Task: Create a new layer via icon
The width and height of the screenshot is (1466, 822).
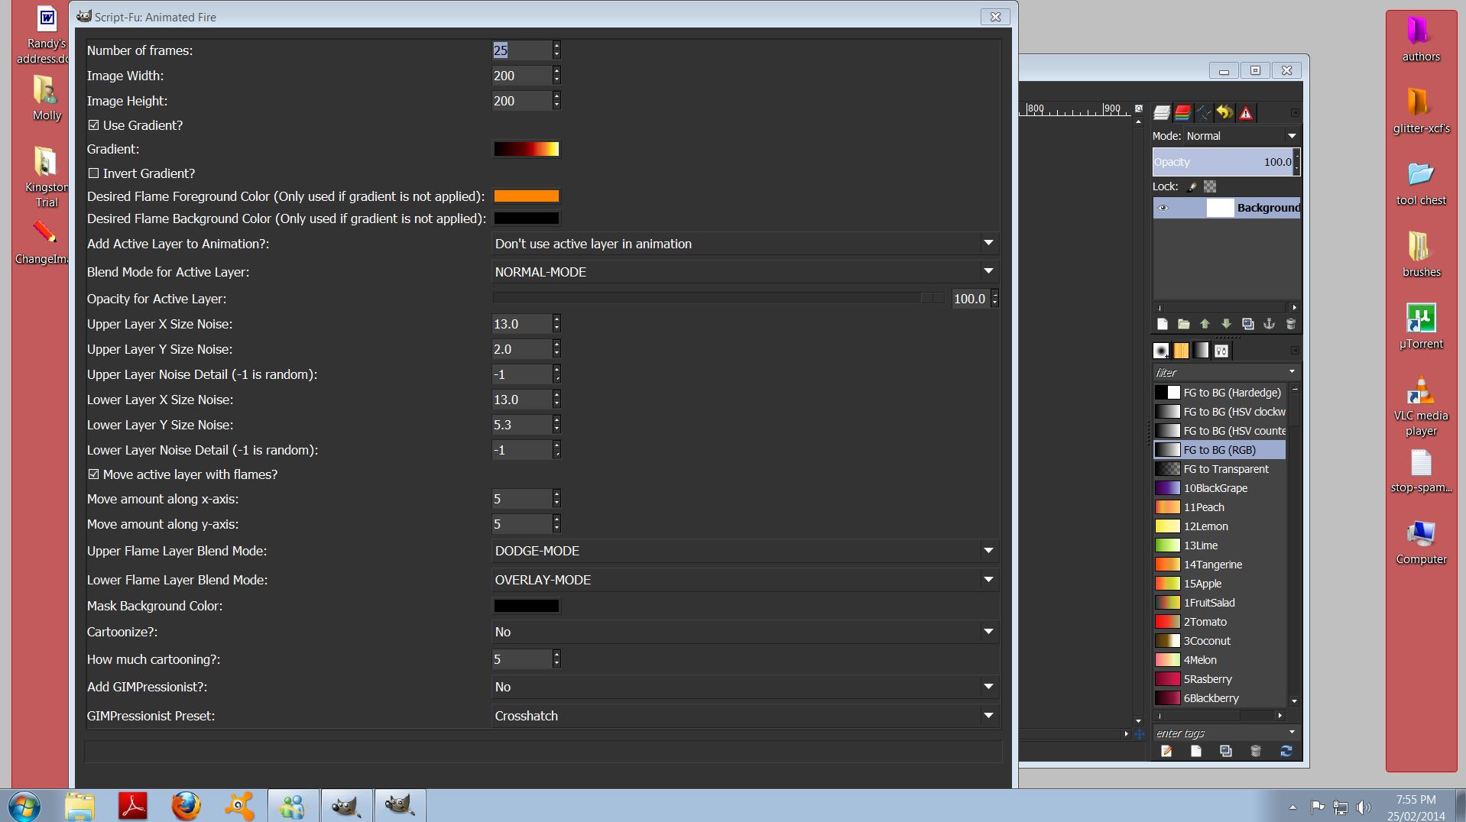Action: 1162,324
